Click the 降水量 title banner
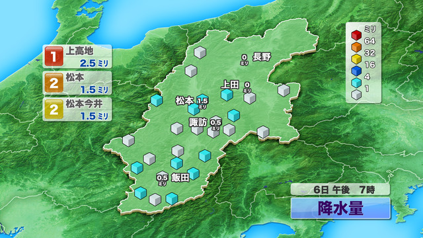Image resolution: width=423 pixels, height=238 pixels. point(340,208)
